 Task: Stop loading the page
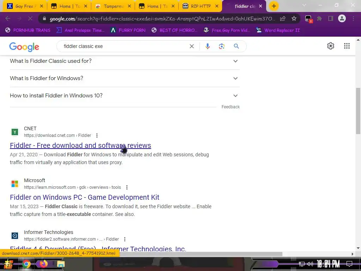tap(30, 18)
